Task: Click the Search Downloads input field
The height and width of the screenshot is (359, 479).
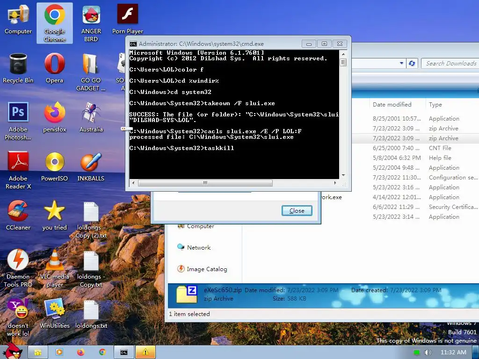Action: 450,63
